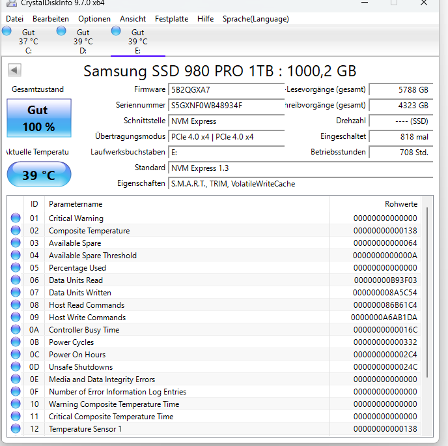This screenshot has height=446, width=448.
Task: Click status orb of Percentage Used row
Action: click(x=16, y=267)
